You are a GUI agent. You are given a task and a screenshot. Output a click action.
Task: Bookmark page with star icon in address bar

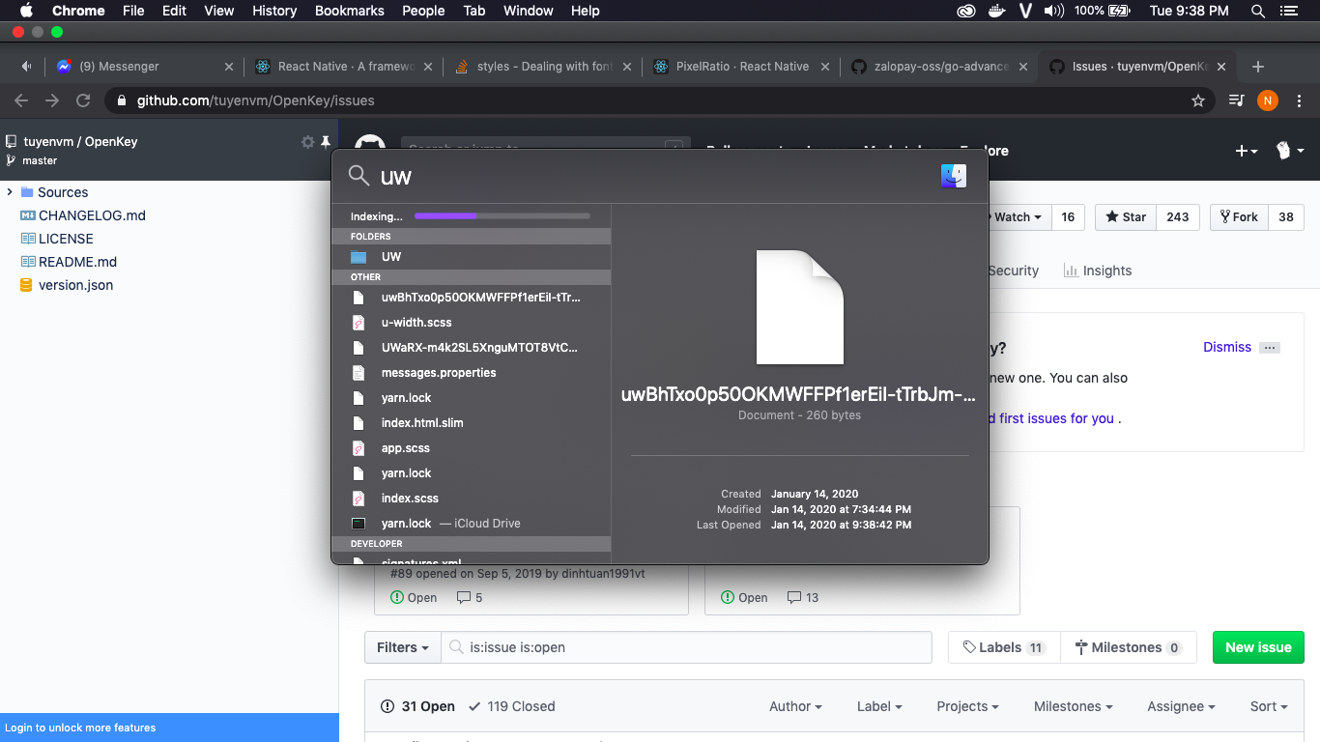1198,100
